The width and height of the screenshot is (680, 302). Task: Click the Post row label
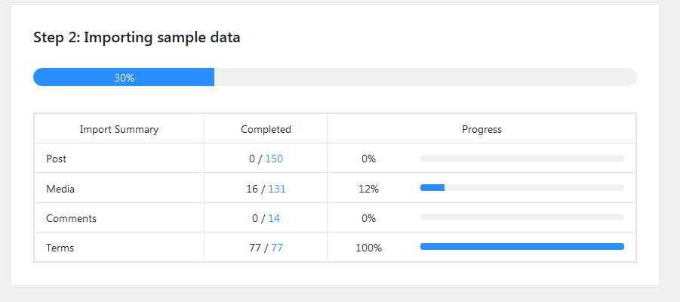point(57,159)
